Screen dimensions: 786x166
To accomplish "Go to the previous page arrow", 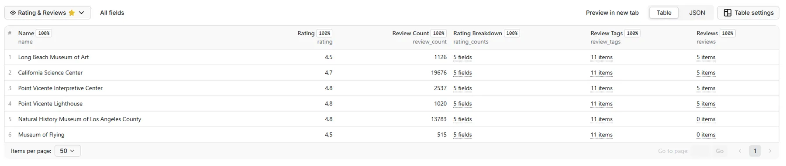I will pyautogui.click(x=740, y=151).
